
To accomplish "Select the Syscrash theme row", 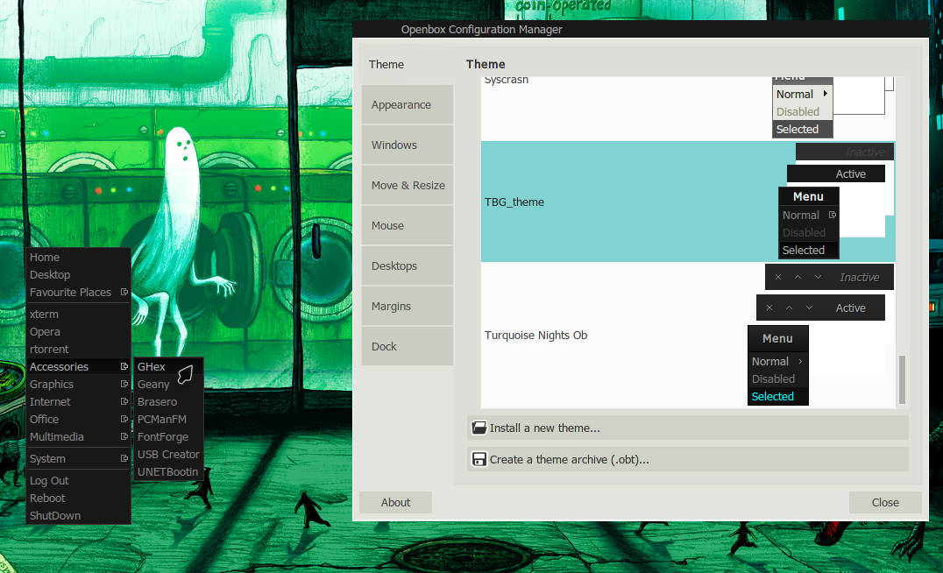I will [x=688, y=109].
